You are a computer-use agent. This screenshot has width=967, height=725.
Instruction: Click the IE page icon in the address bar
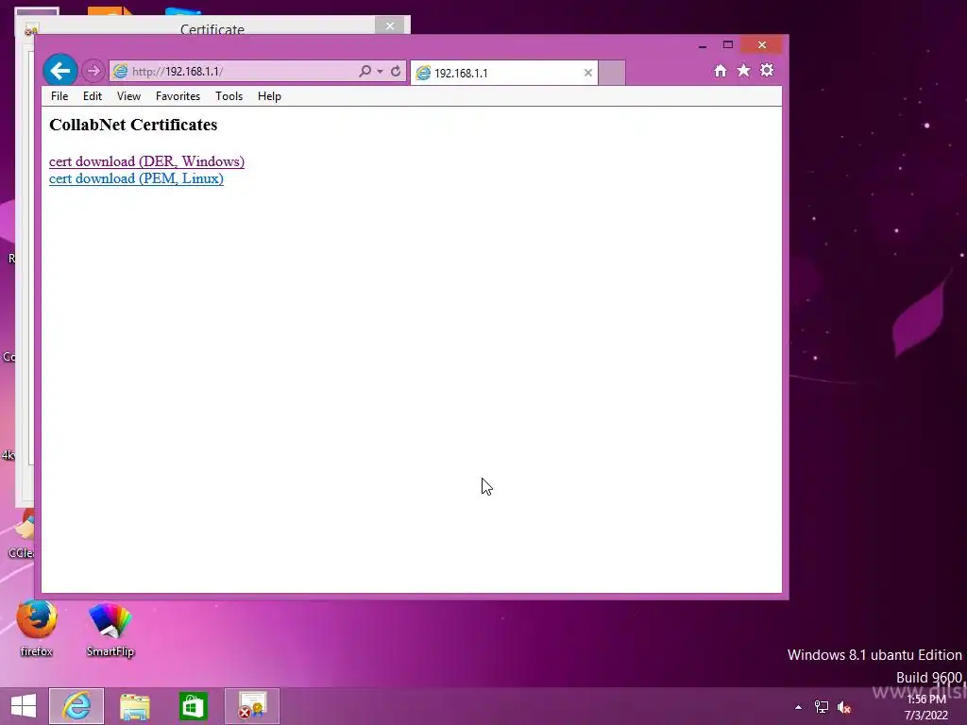tap(120, 71)
